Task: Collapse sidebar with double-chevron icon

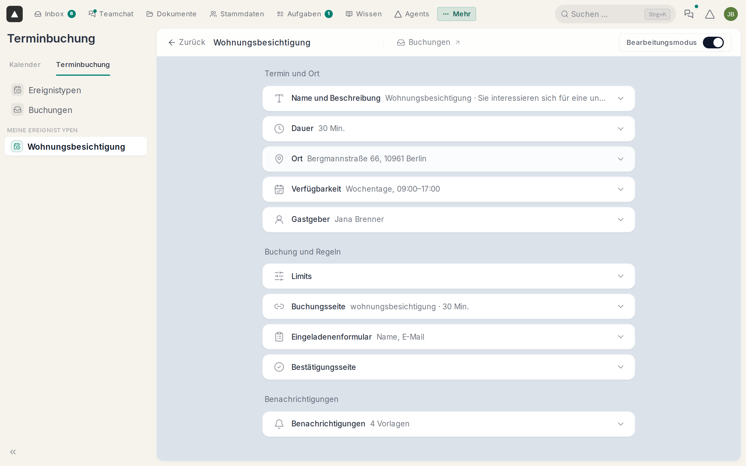Action: (13, 452)
